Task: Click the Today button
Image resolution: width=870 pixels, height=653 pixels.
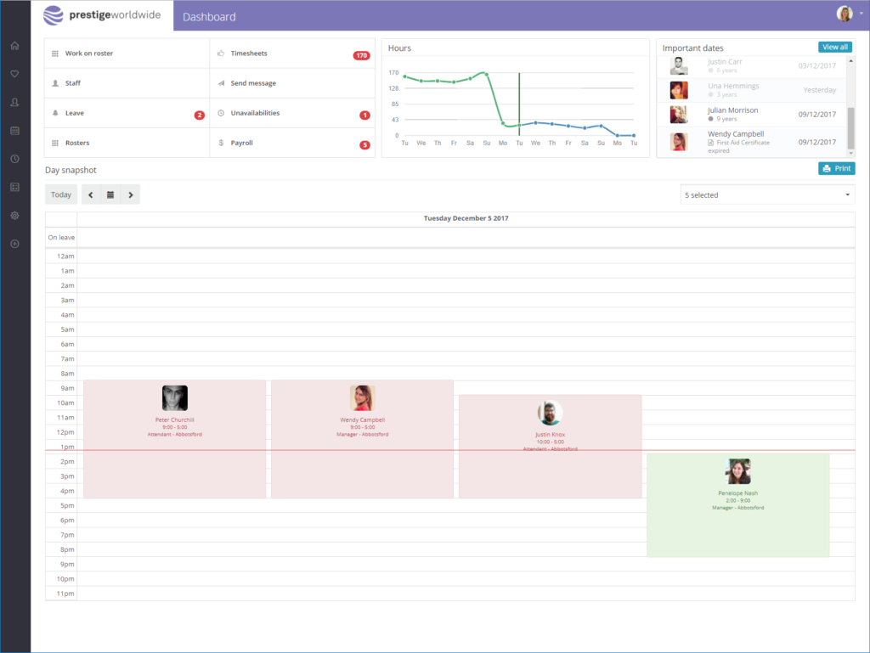Action: click(61, 194)
